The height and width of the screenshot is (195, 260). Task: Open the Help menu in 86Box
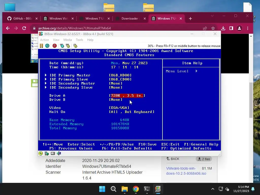coord(90,40)
